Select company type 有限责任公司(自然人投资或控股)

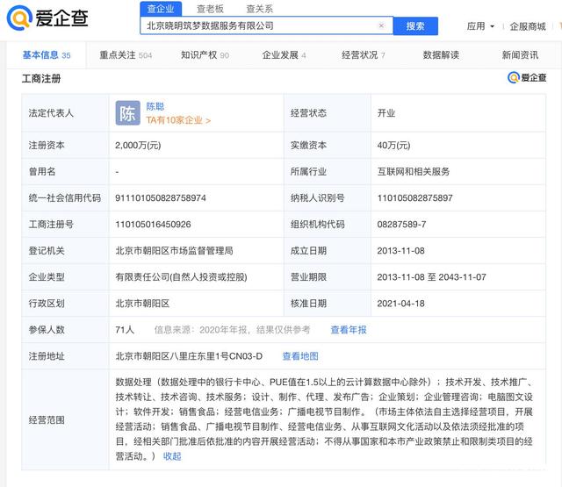pyautogui.click(x=181, y=276)
